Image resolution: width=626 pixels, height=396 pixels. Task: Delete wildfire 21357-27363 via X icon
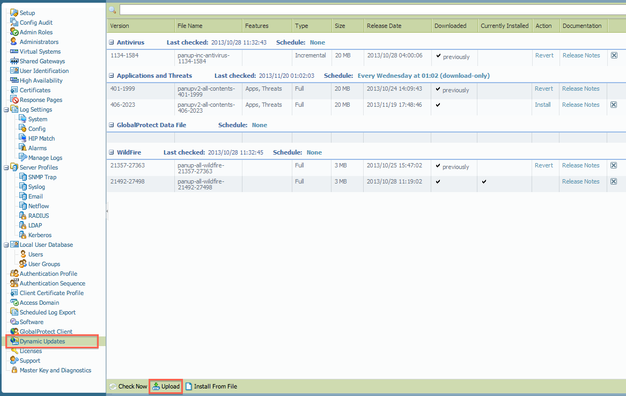click(614, 165)
